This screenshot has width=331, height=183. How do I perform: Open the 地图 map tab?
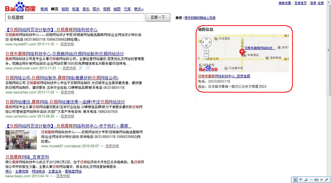(117, 9)
